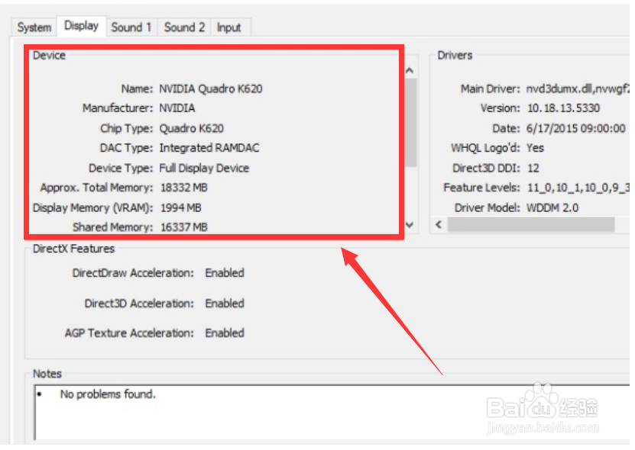Click the Approx. Total Memory label

point(97,188)
